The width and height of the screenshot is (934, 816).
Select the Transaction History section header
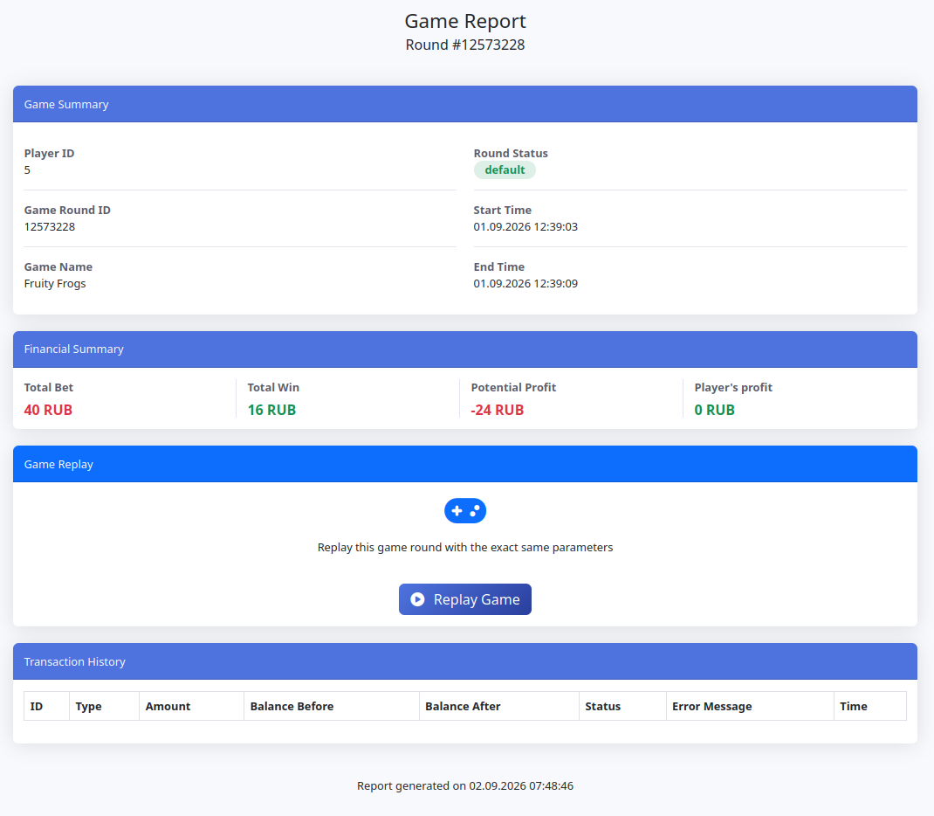click(465, 661)
